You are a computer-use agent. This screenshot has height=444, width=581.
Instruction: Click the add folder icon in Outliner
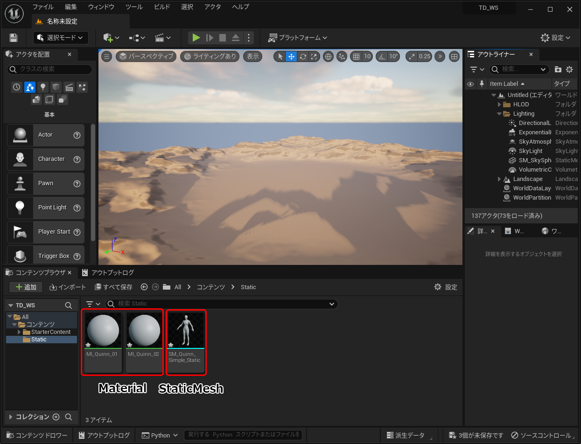coord(558,69)
